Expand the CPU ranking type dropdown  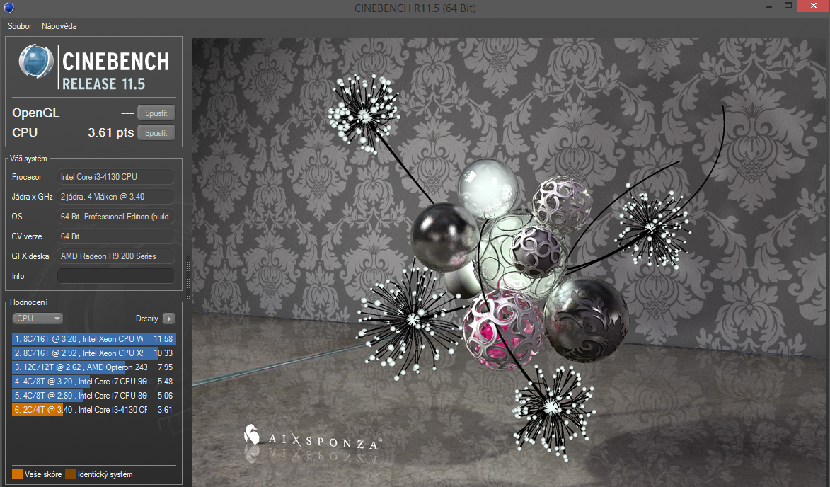coord(39,319)
